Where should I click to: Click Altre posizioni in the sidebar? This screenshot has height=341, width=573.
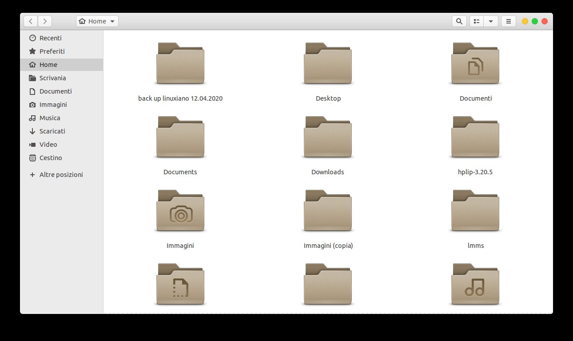coord(61,174)
